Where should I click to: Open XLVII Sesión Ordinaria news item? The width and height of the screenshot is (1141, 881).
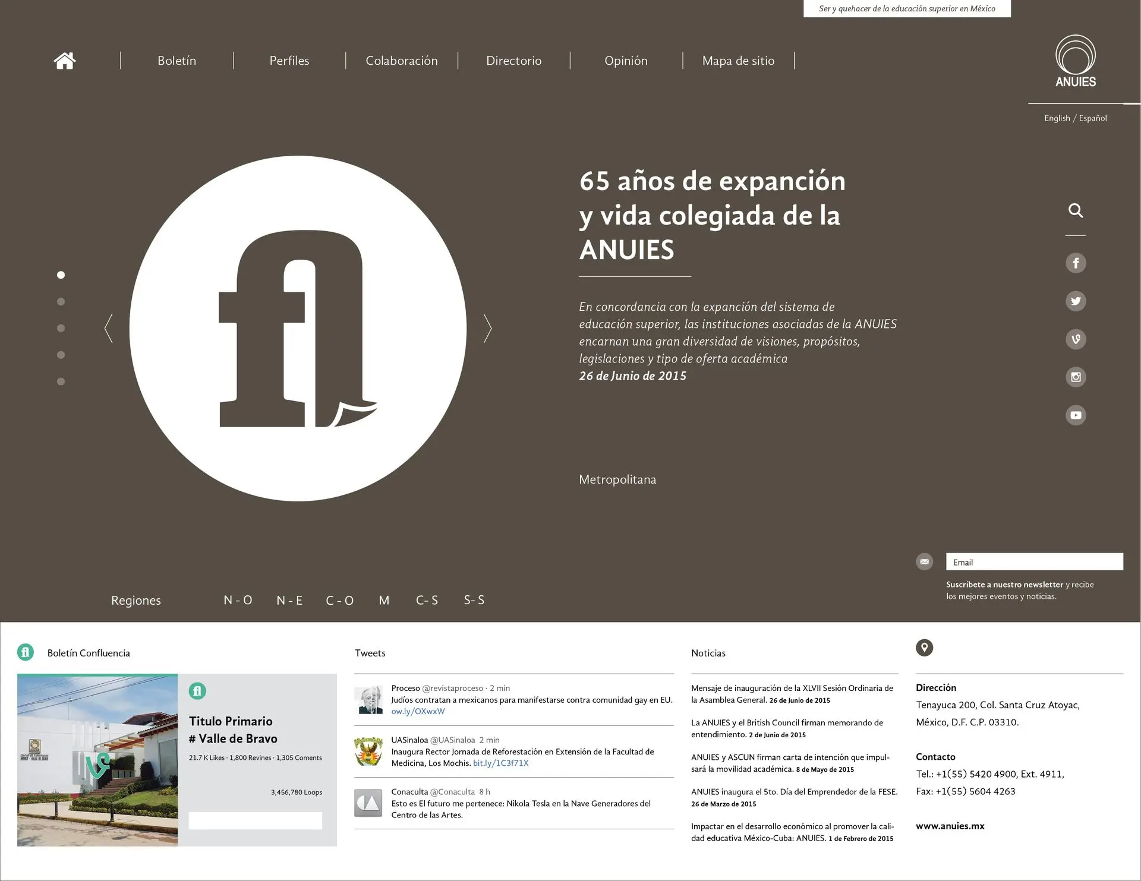(792, 694)
